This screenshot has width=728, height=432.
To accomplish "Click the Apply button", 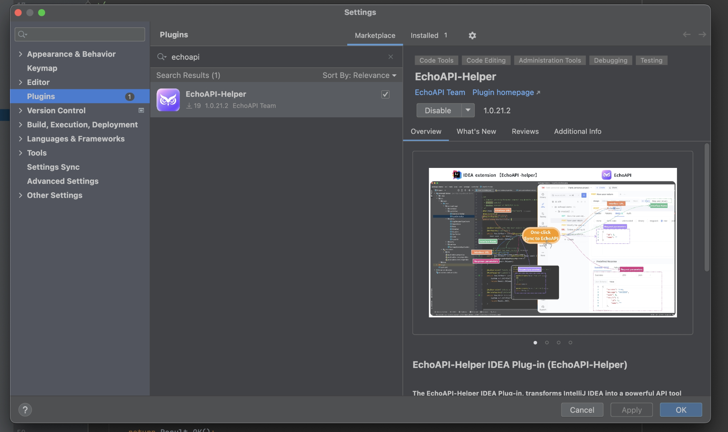I will pyautogui.click(x=632, y=410).
